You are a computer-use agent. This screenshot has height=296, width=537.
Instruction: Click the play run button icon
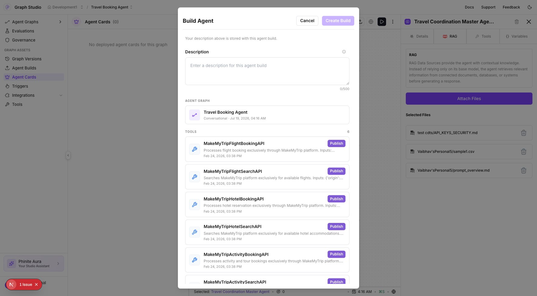click(x=382, y=22)
